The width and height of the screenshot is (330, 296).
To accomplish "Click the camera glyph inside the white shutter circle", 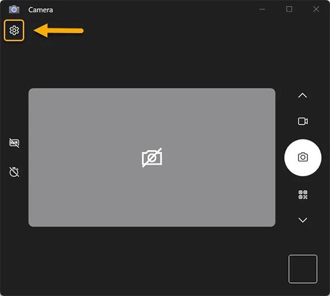I will click(x=303, y=157).
